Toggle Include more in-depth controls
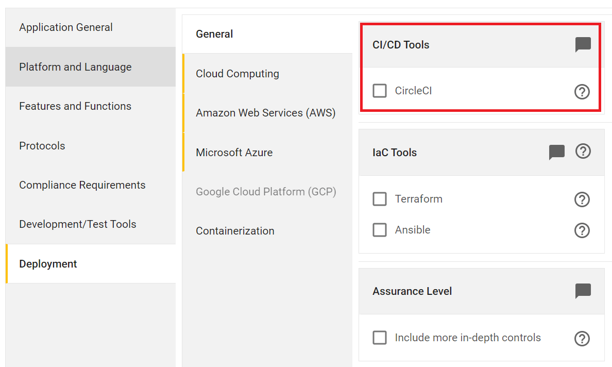This screenshot has width=612, height=367. pos(379,337)
